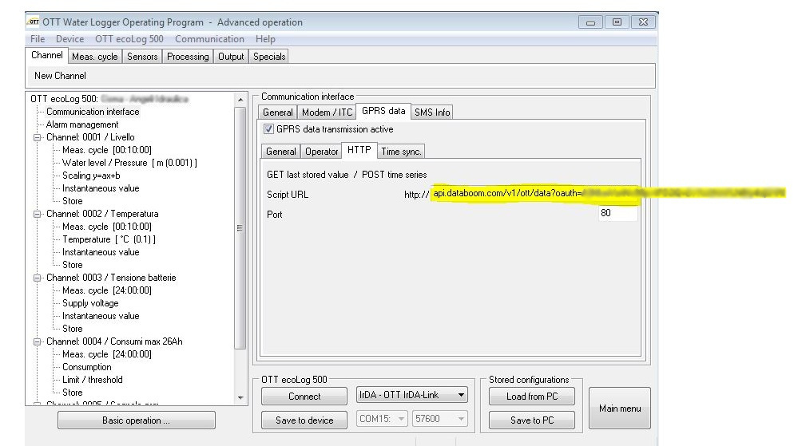Viewport: 798px width, 446px height.
Task: Click tree scrollbar up arrow
Action: pos(240,100)
